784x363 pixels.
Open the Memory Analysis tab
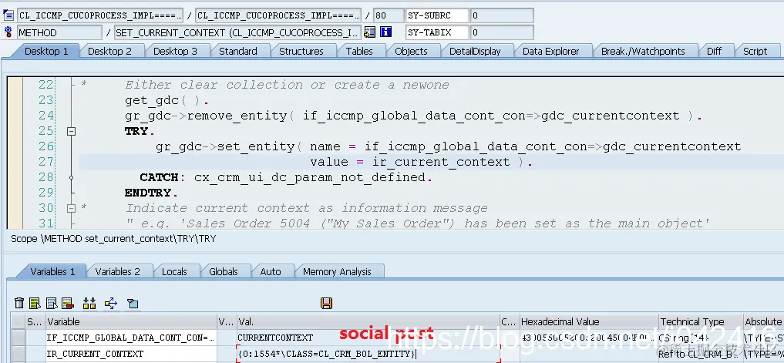click(x=337, y=271)
